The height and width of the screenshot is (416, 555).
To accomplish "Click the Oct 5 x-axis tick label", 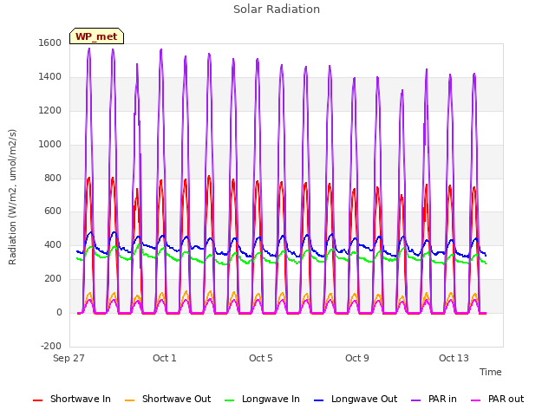I will coord(261,358).
